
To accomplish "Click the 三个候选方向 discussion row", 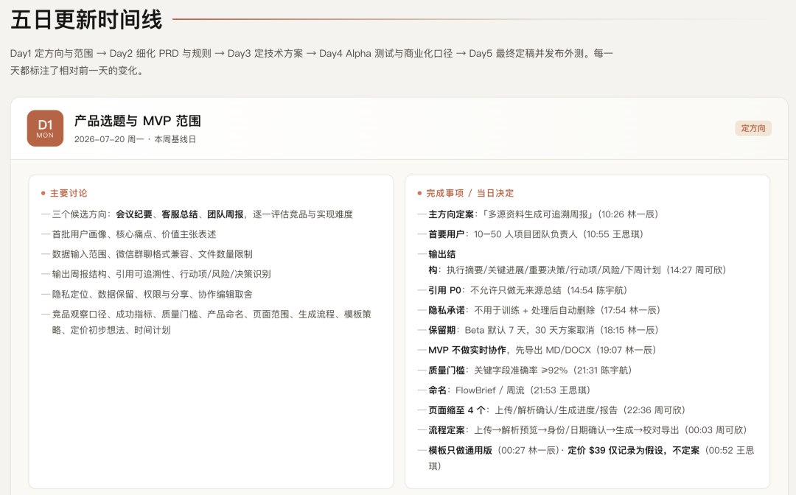I will tap(197, 214).
